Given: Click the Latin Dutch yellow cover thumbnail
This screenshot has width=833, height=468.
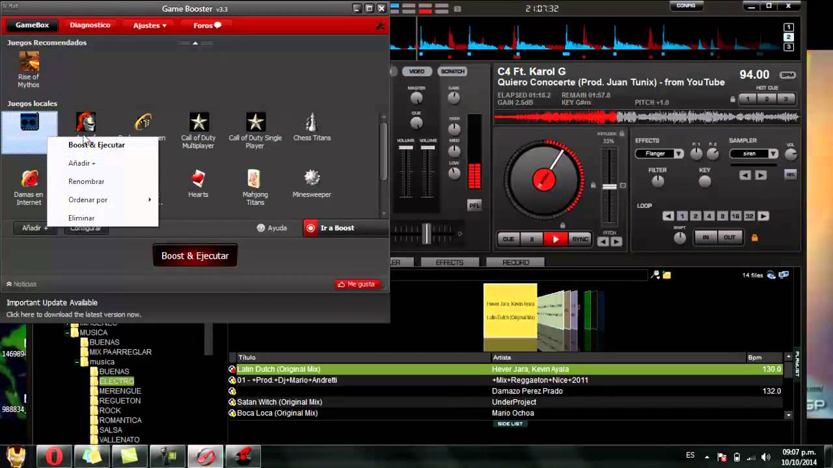Looking at the screenshot, I should click(510, 310).
